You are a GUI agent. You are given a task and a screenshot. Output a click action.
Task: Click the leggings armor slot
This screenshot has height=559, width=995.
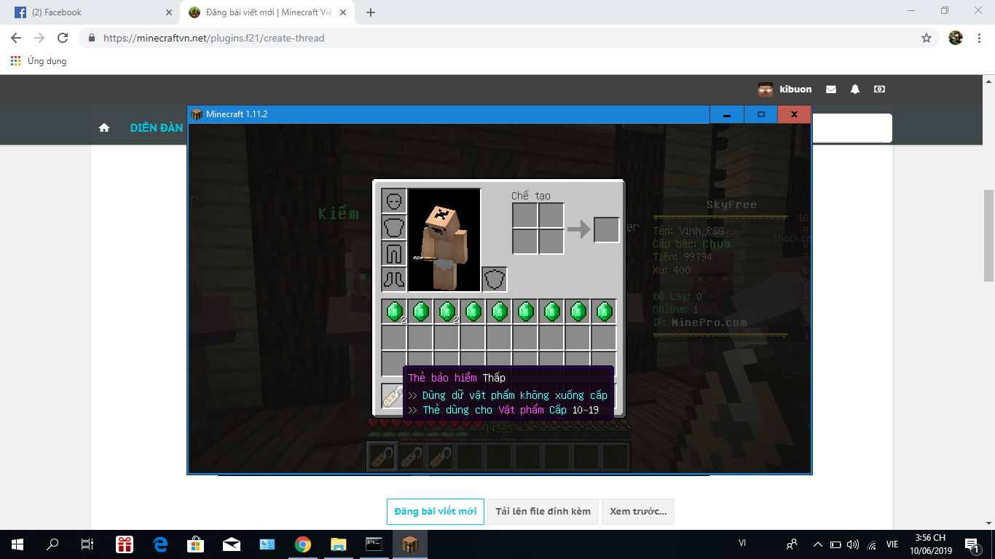pos(394,253)
